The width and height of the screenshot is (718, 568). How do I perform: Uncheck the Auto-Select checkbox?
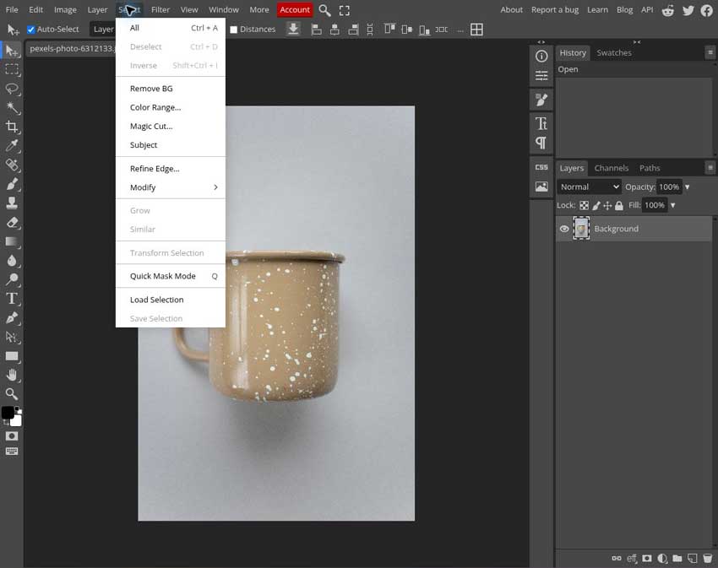tap(30, 30)
